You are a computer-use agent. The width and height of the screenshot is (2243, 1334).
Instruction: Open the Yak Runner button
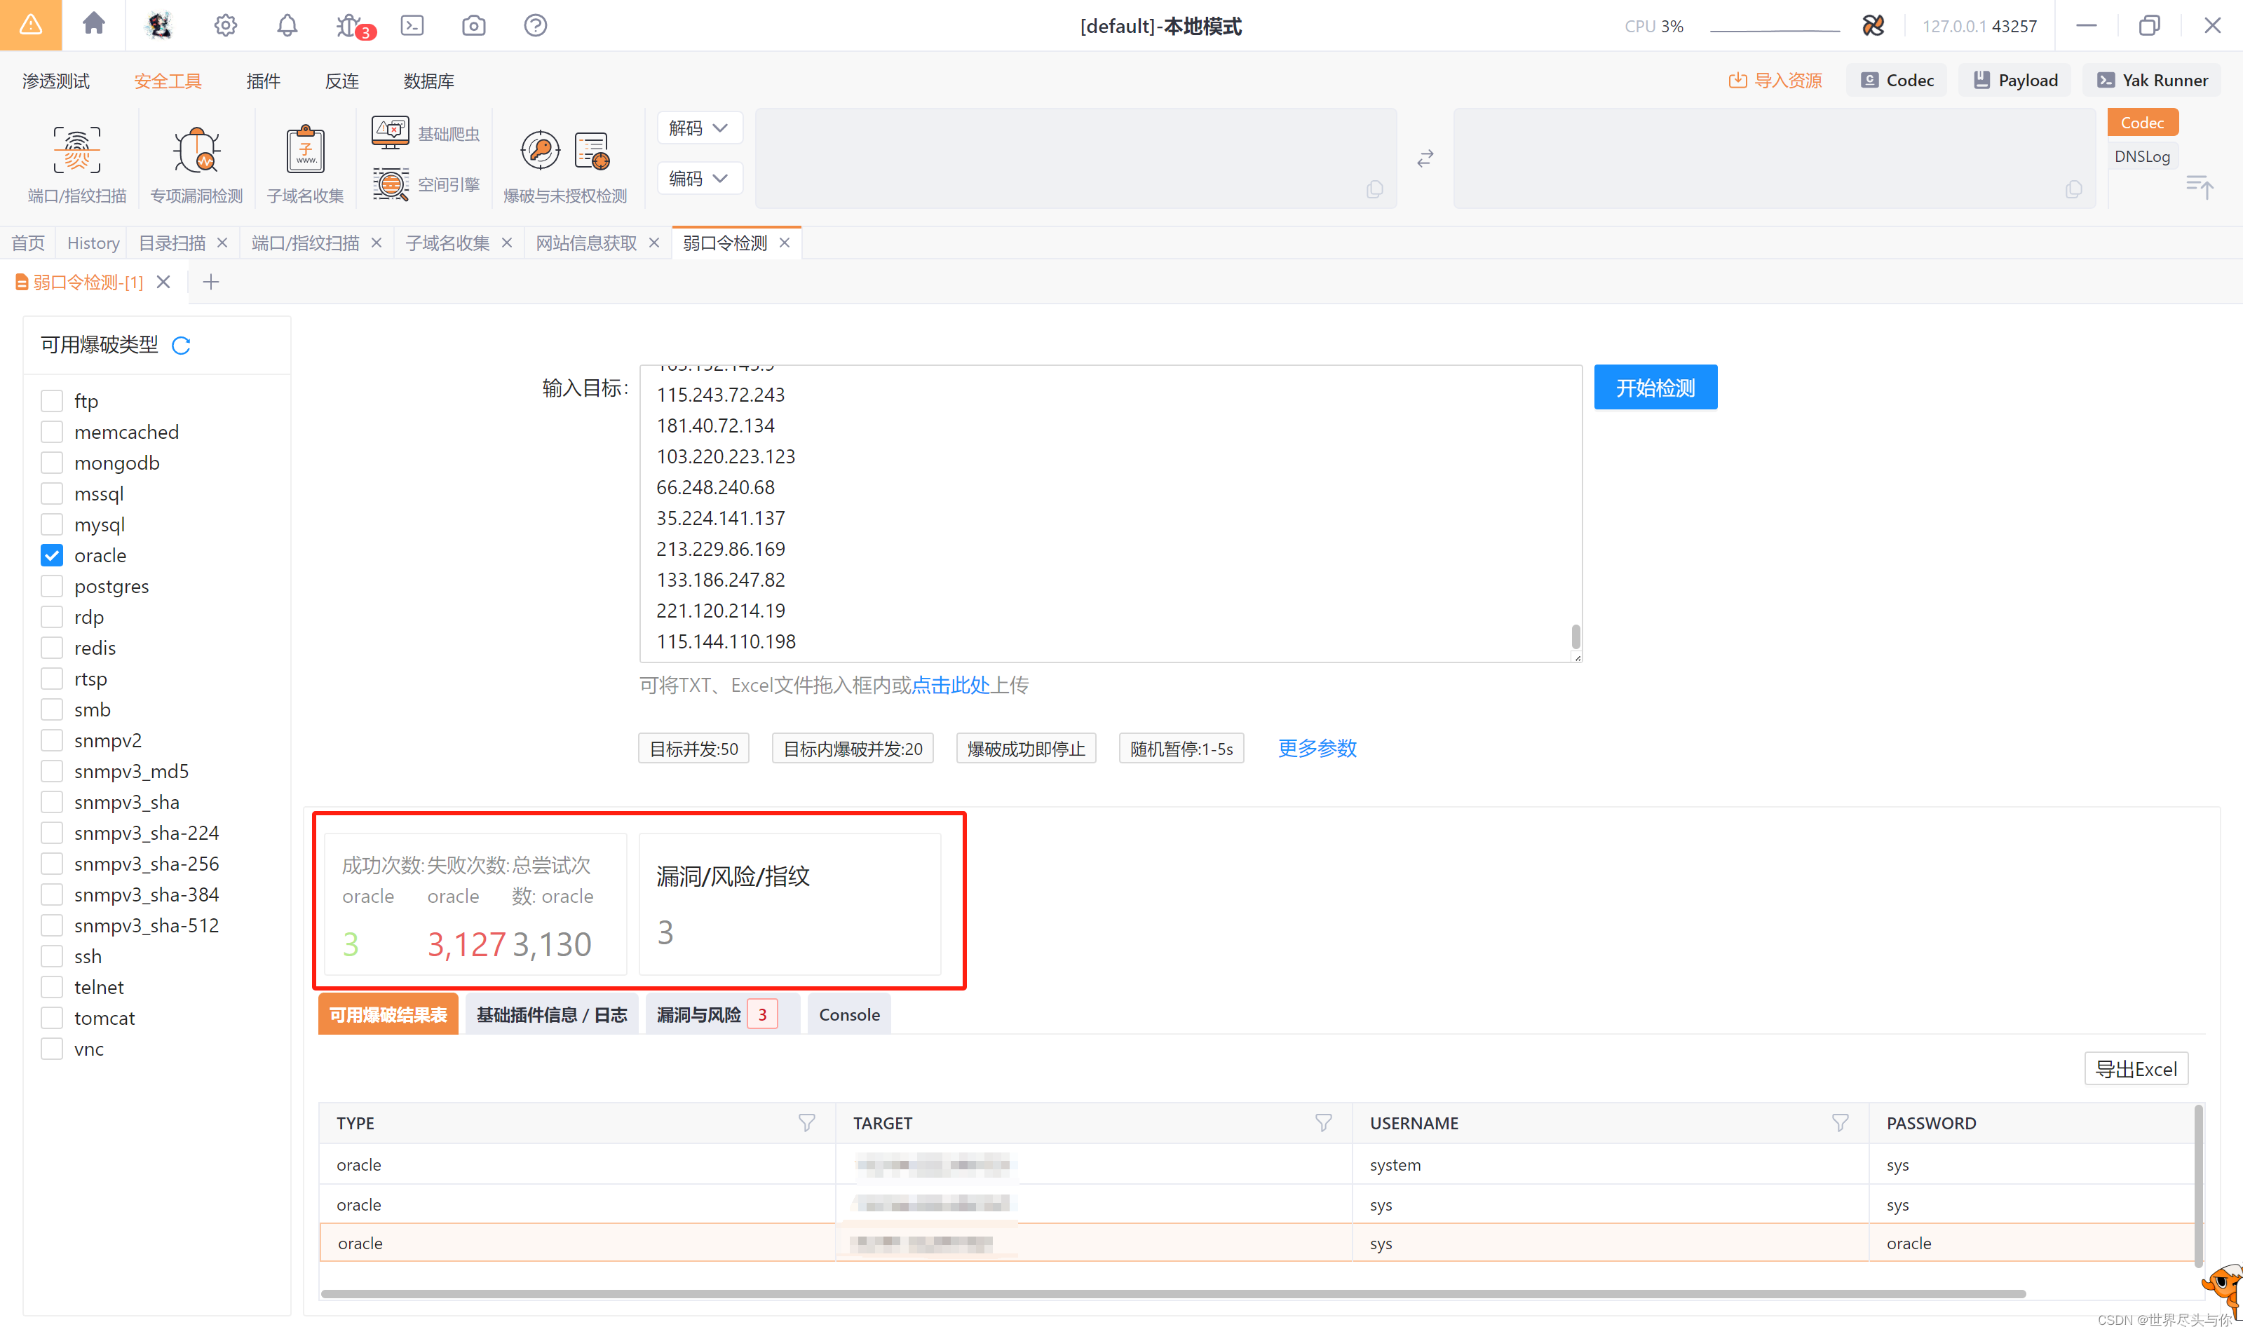pos(2153,80)
